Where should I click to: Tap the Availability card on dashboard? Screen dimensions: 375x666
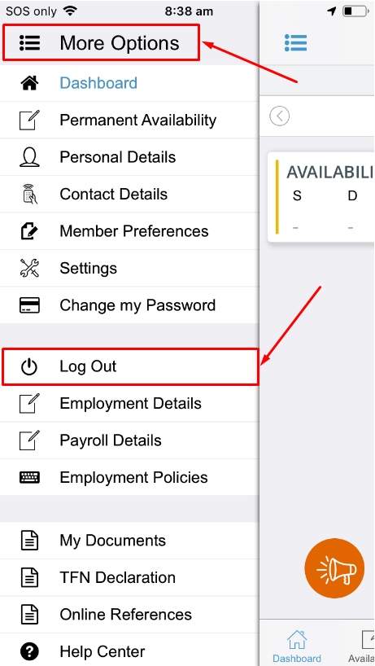tap(321, 197)
